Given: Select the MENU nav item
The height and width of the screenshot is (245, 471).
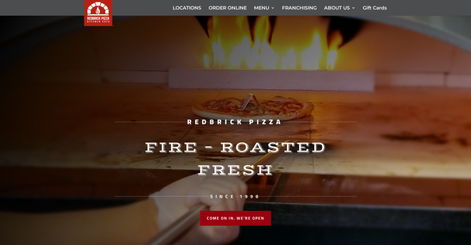Looking at the screenshot, I should coord(261,8).
